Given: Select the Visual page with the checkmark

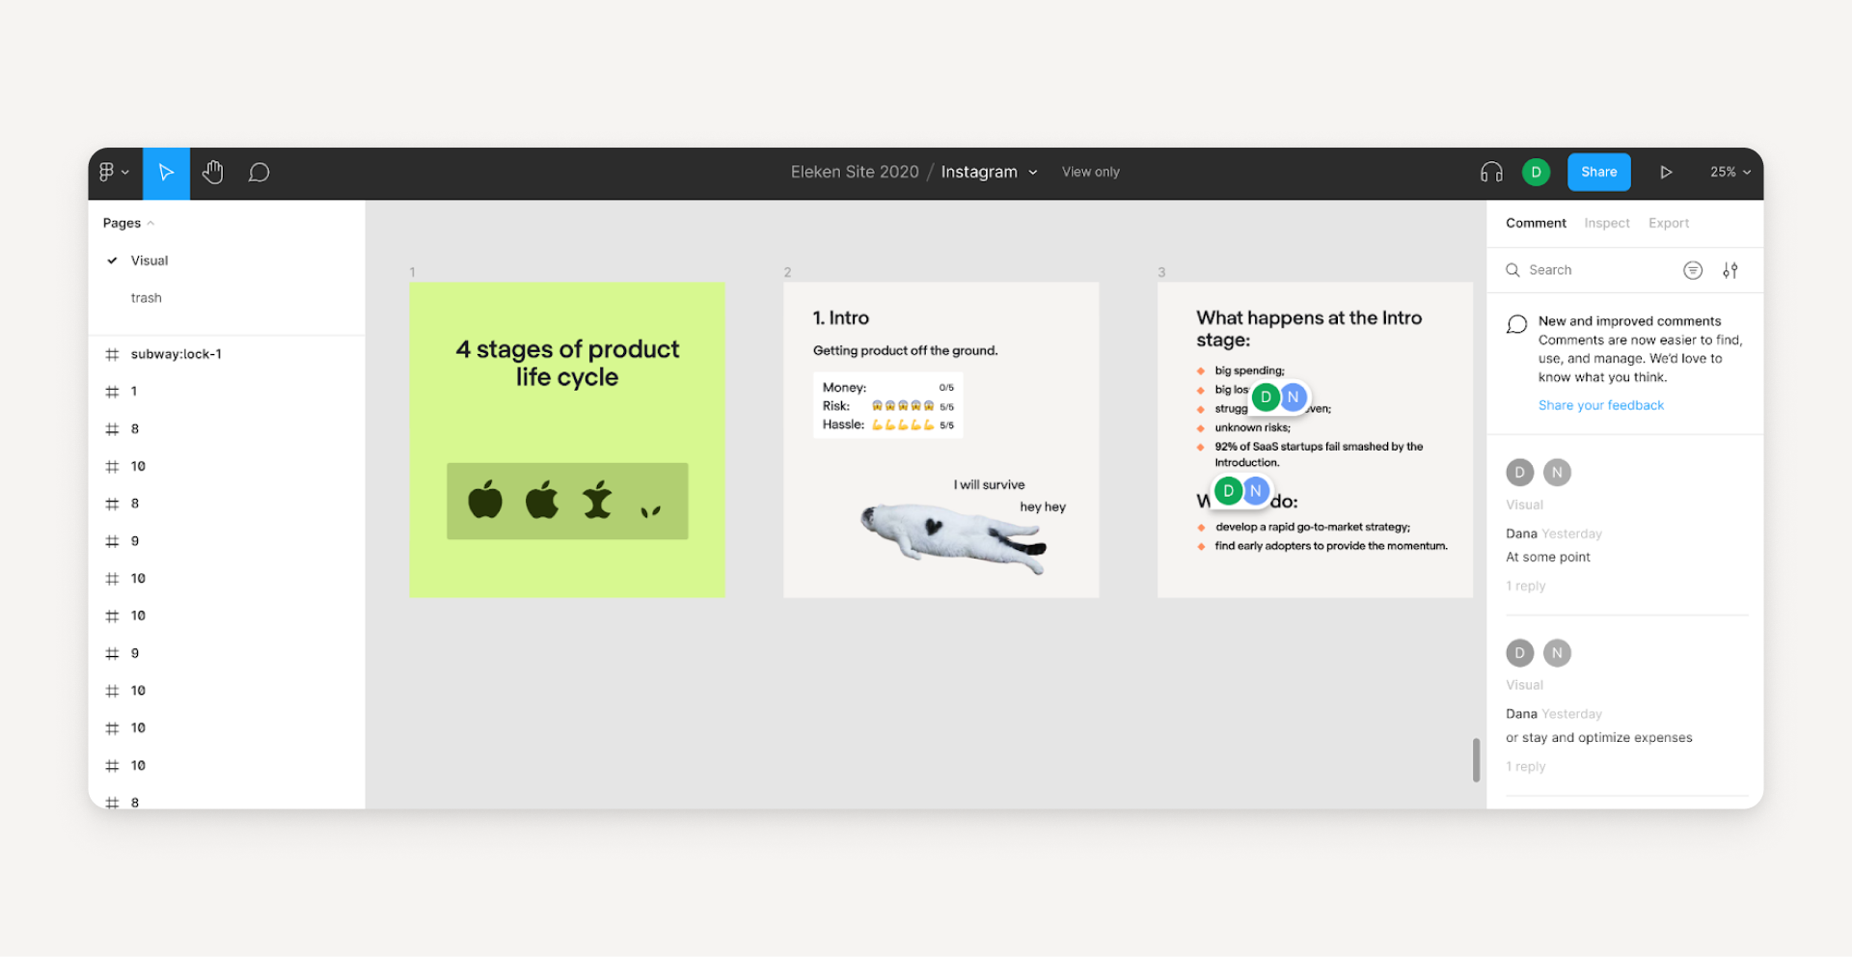Looking at the screenshot, I should (150, 260).
